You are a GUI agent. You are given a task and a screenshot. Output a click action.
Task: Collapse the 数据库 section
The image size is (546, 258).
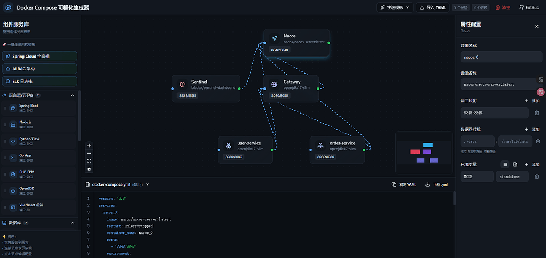73,223
